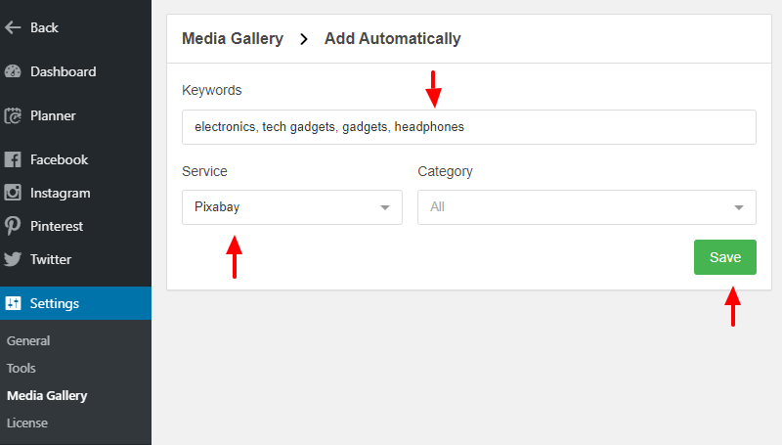782x445 pixels.
Task: Select Media Gallery sidebar submenu item
Action: click(x=47, y=396)
